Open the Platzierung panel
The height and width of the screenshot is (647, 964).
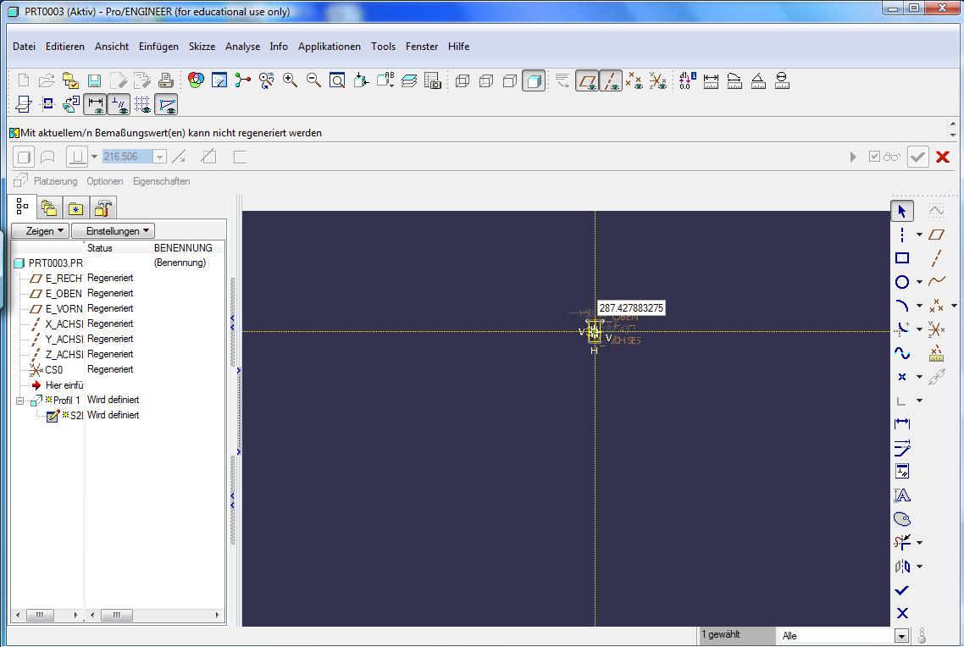(x=55, y=181)
